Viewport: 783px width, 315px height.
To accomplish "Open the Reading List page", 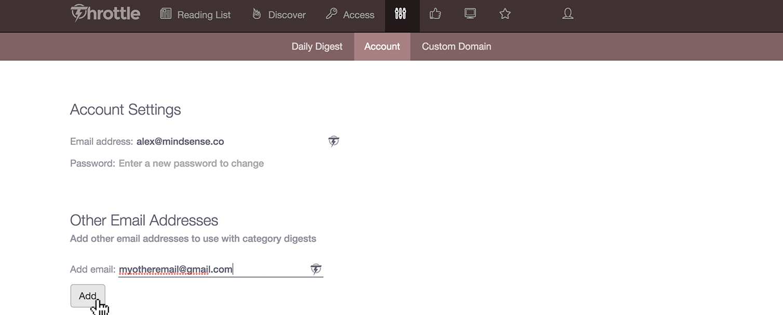I will point(195,15).
